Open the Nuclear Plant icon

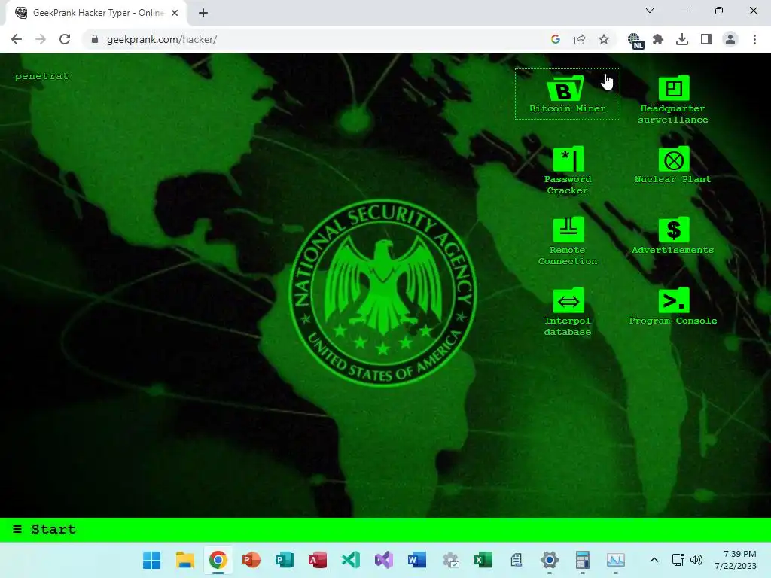[674, 160]
